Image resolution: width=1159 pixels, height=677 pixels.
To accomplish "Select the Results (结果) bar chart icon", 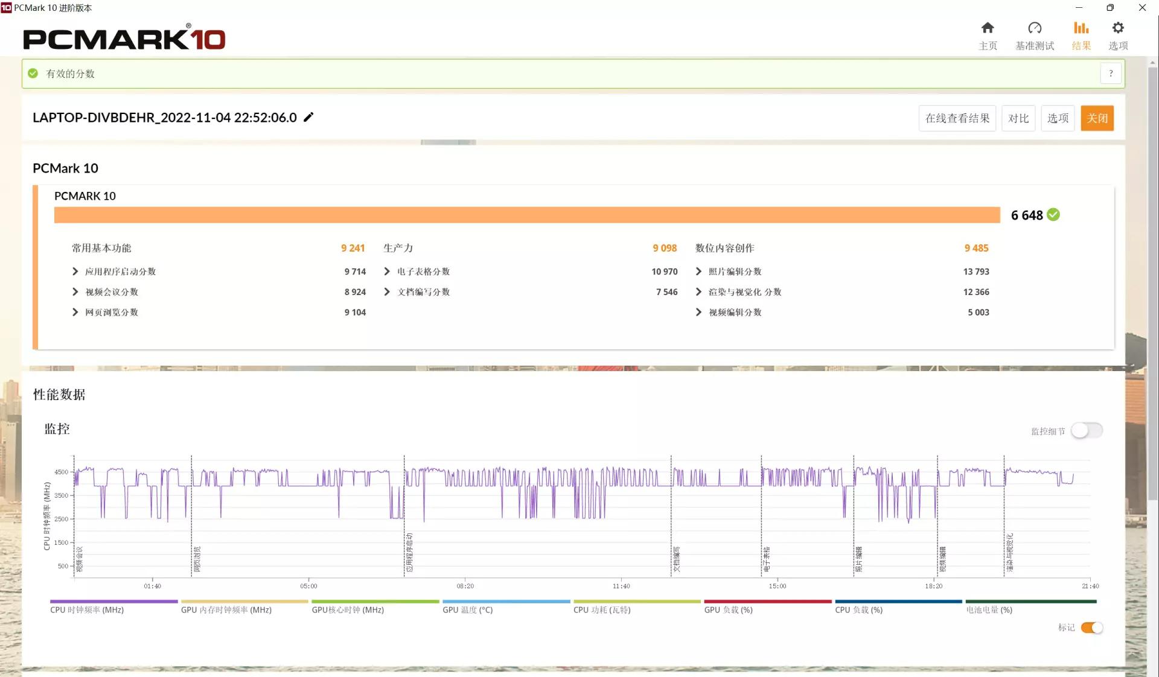I will (x=1081, y=28).
